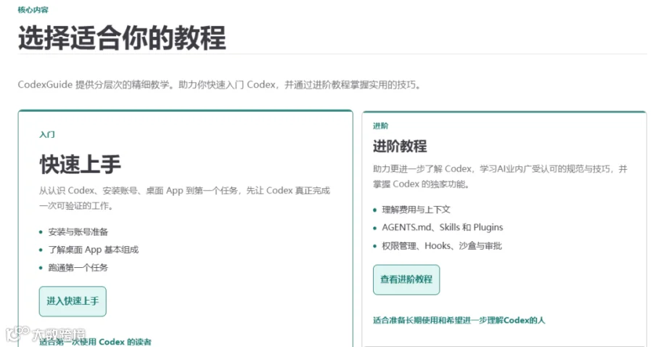Click the 进阶 tag on the second card
653x347 pixels.
pos(381,126)
